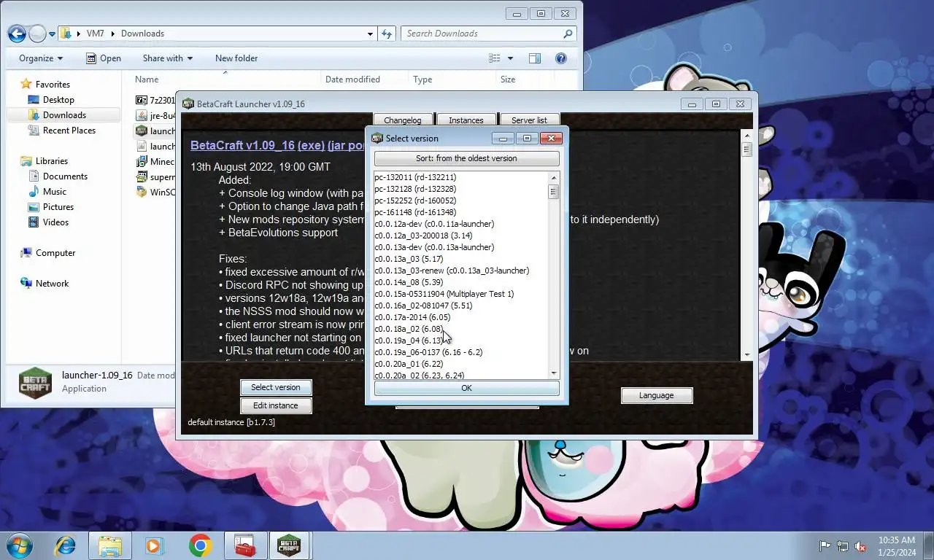Open the Server list tab in BetaCraft

coord(529,120)
